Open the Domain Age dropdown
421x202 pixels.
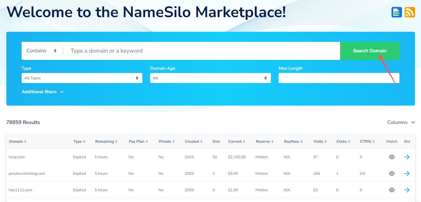pyautogui.click(x=210, y=78)
